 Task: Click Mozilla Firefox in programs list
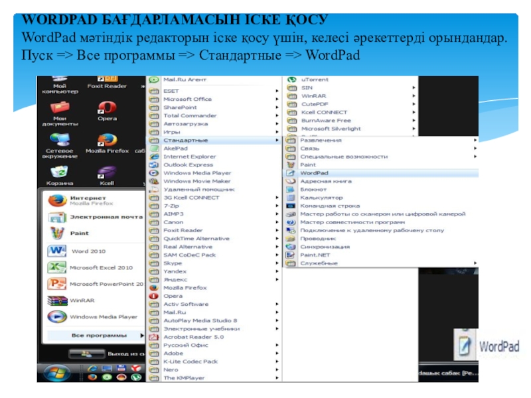tap(214, 288)
